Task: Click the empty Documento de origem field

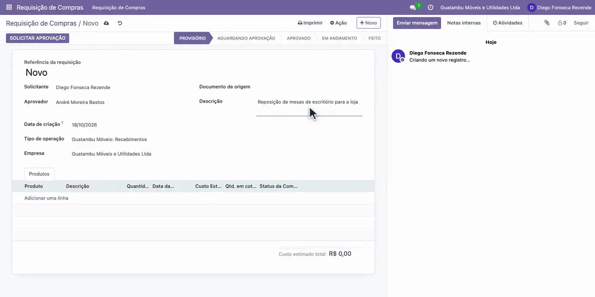Action: (x=310, y=87)
